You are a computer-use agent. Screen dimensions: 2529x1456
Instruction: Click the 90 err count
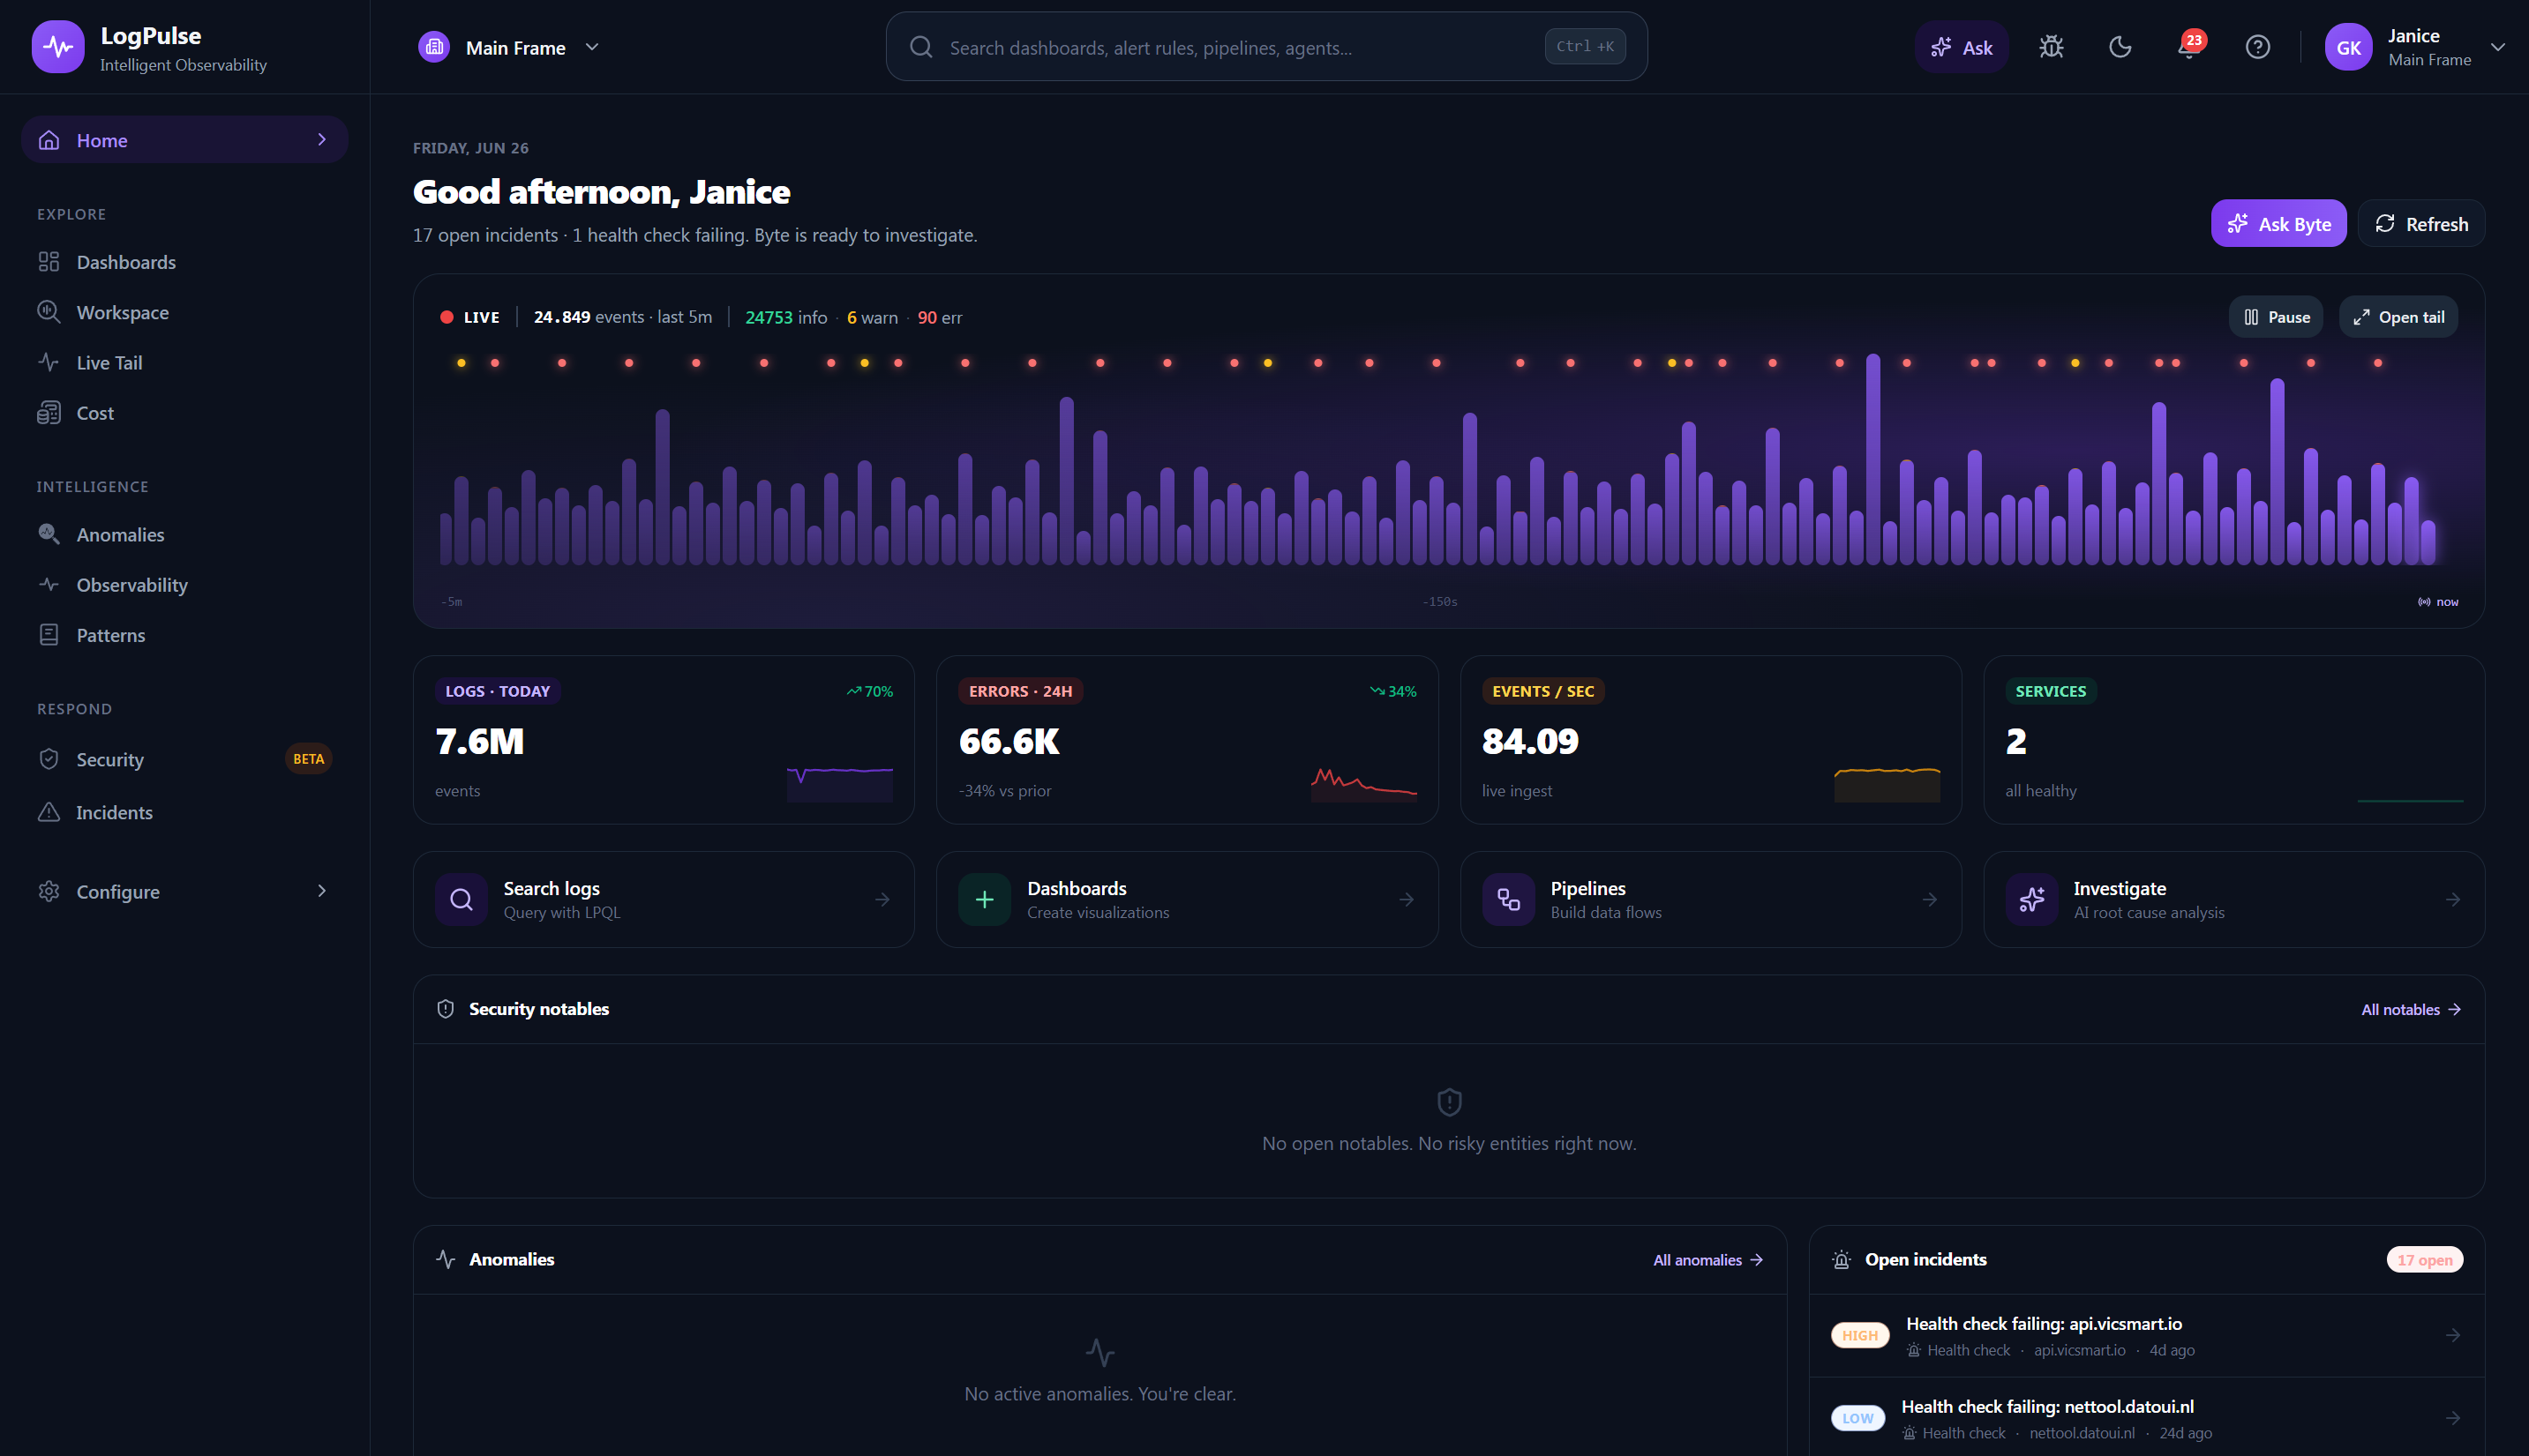940,317
